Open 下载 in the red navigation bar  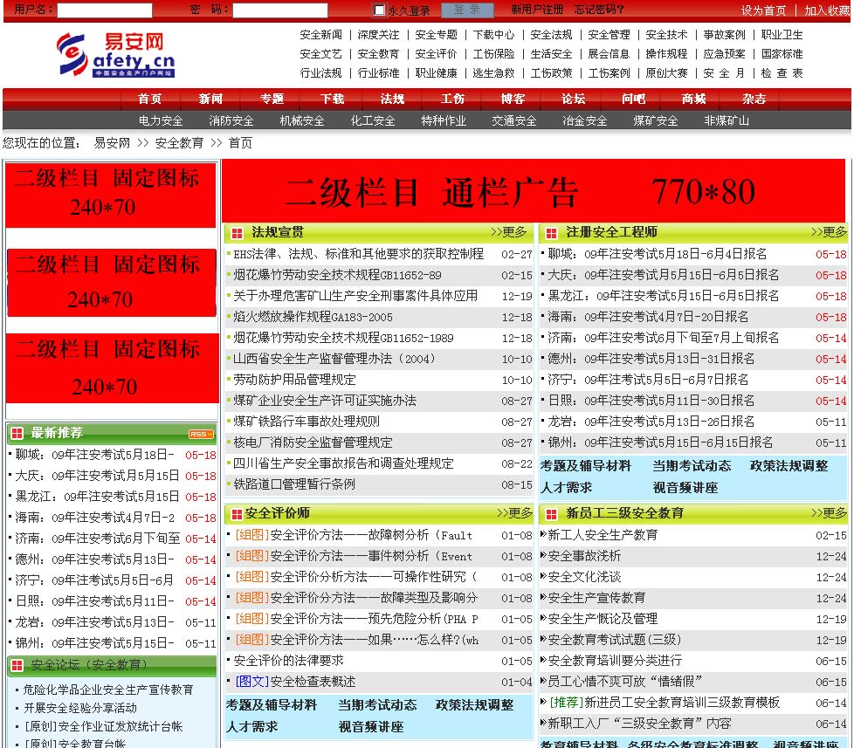coord(332,100)
